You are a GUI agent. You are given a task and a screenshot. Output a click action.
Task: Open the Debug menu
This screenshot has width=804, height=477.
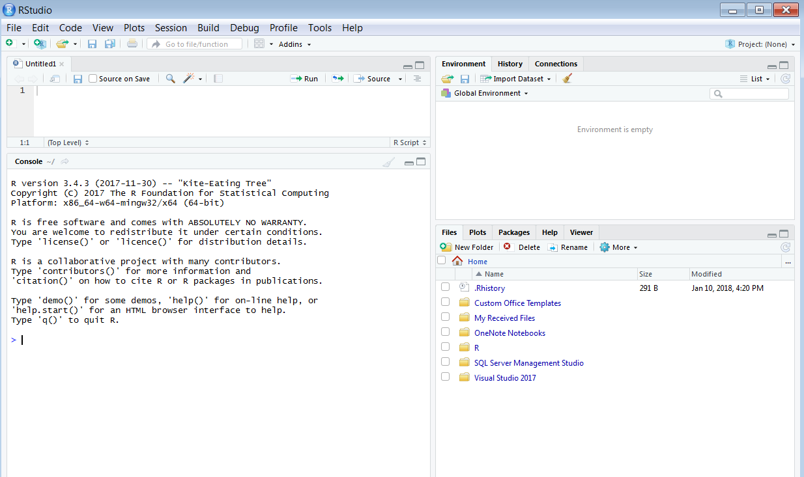point(244,27)
